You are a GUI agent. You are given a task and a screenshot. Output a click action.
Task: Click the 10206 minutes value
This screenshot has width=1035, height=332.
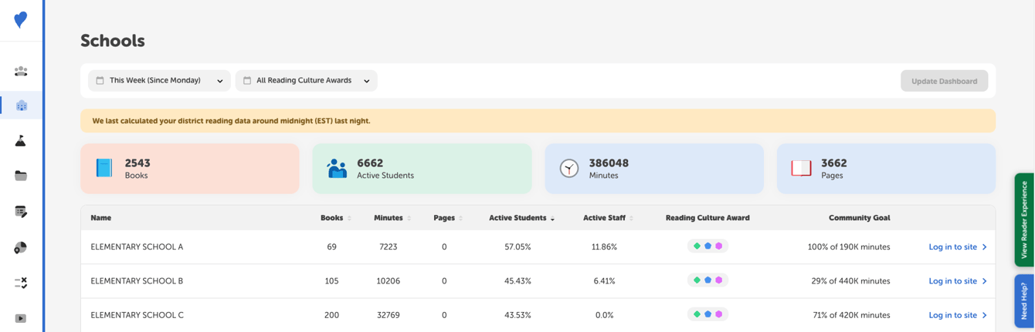[388, 281]
